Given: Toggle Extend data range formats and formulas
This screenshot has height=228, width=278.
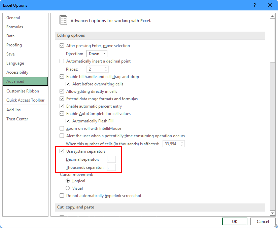Looking at the screenshot, I should point(62,99).
